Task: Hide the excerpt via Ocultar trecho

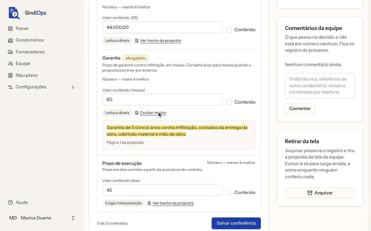Action: pyautogui.click(x=153, y=113)
